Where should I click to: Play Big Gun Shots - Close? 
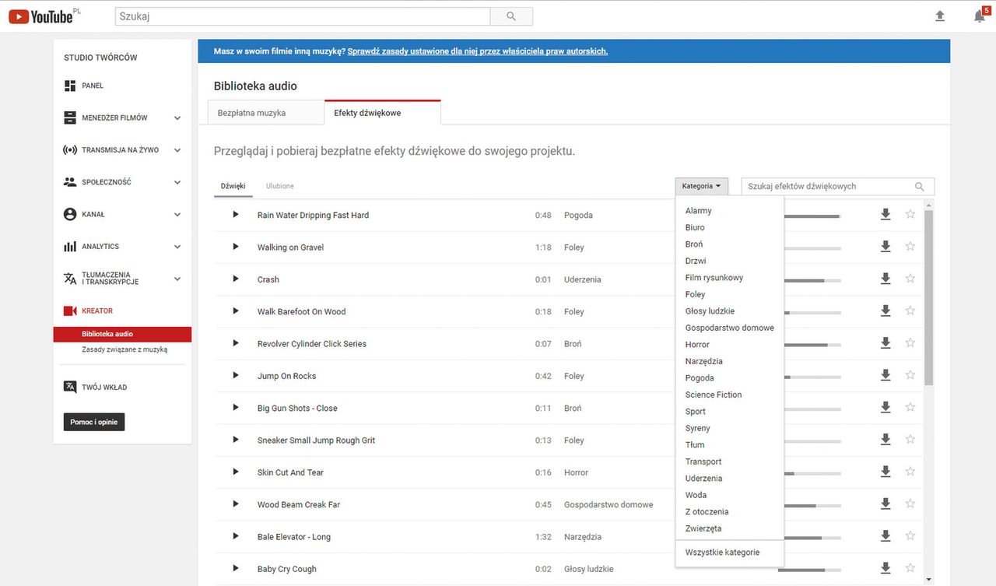click(236, 408)
